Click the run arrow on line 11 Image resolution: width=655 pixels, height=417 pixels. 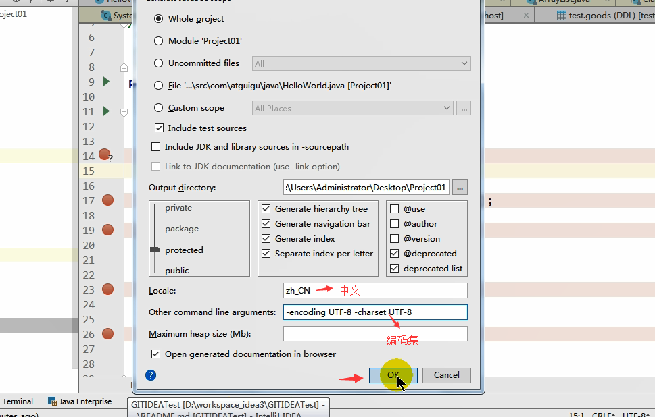coord(106,111)
